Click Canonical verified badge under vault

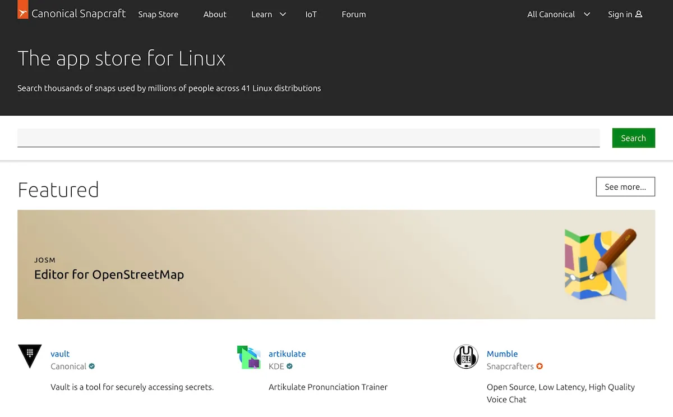tap(92, 366)
